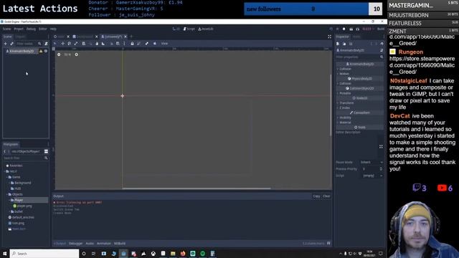Click the FileSystem search magnifier icon
This screenshot has width=459, height=258.
coord(46,158)
